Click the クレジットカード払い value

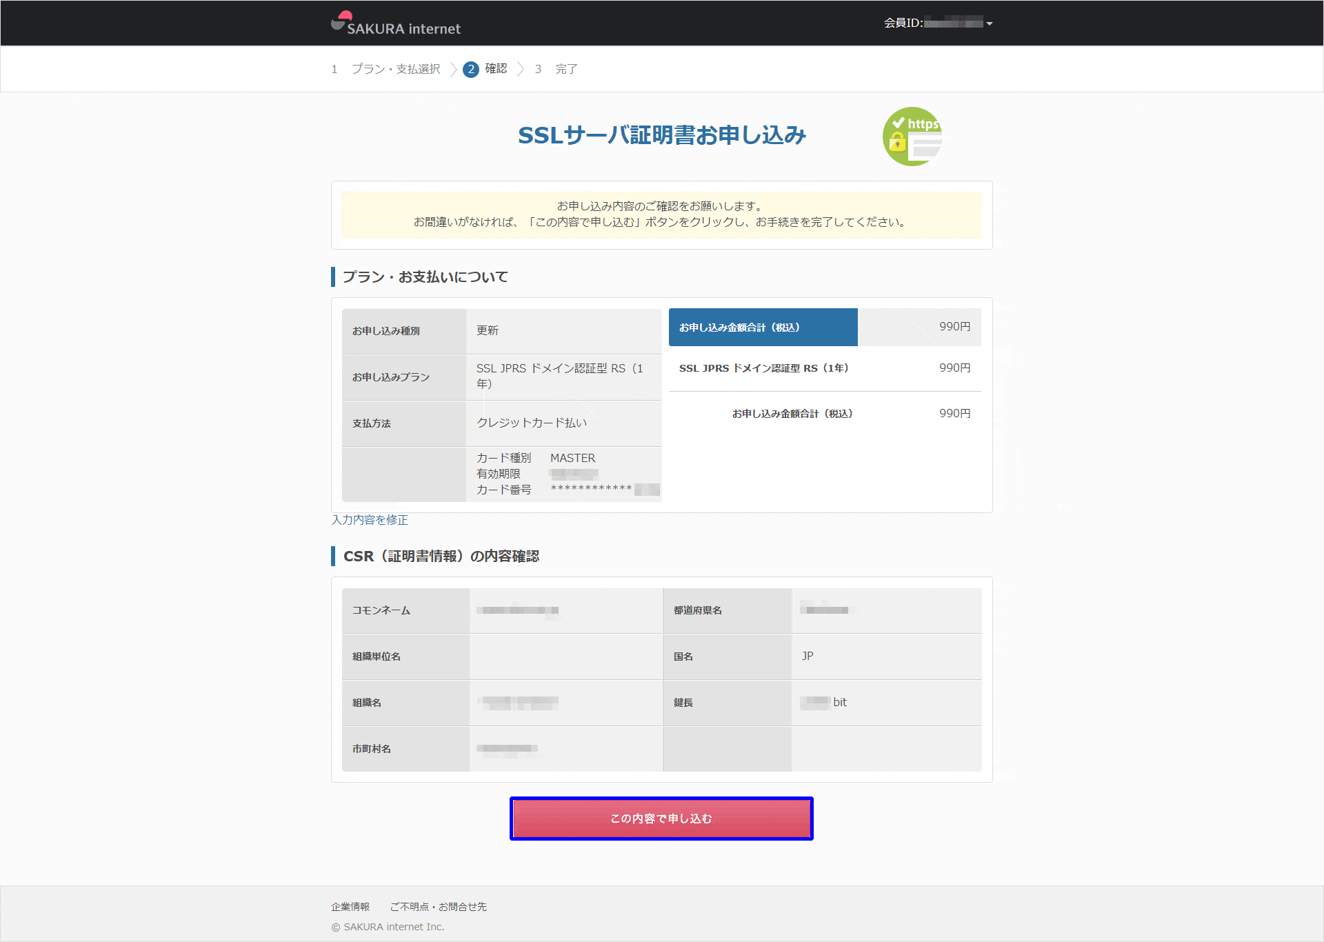click(x=532, y=423)
